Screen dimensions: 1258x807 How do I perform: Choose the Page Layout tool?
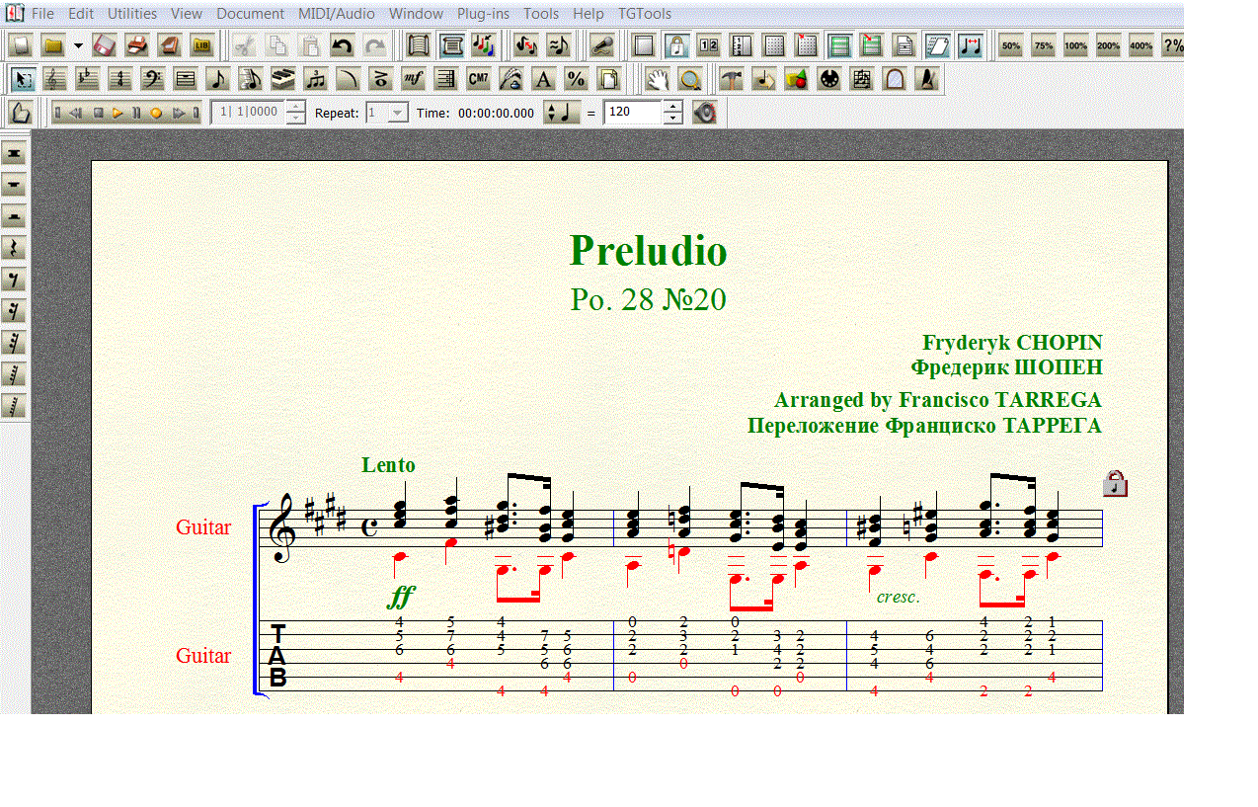(609, 79)
